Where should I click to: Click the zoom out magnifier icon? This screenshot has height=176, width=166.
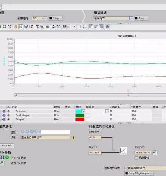point(47,27)
